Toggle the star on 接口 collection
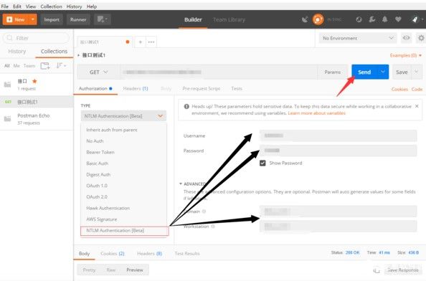The width and height of the screenshot is (426, 281). click(34, 81)
